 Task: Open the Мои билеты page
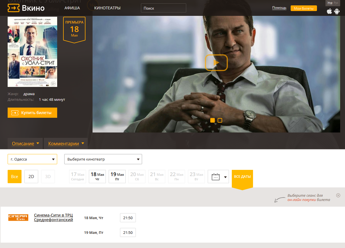click(303, 8)
